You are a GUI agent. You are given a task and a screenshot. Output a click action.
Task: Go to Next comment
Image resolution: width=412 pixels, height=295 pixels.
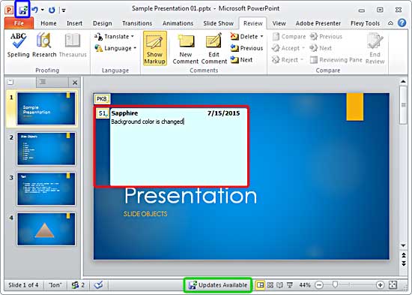click(x=241, y=60)
